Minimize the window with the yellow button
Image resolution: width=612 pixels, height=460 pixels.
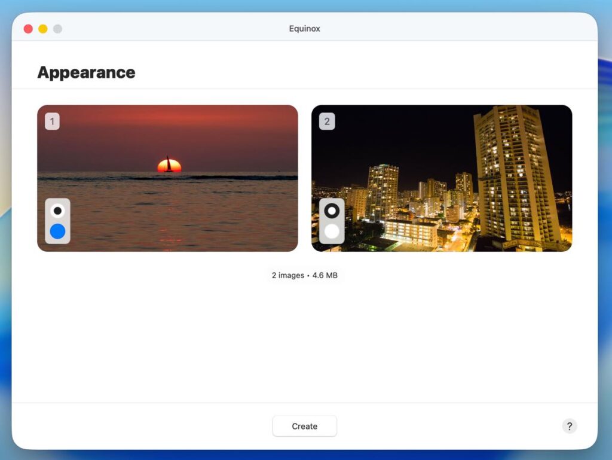tap(43, 29)
